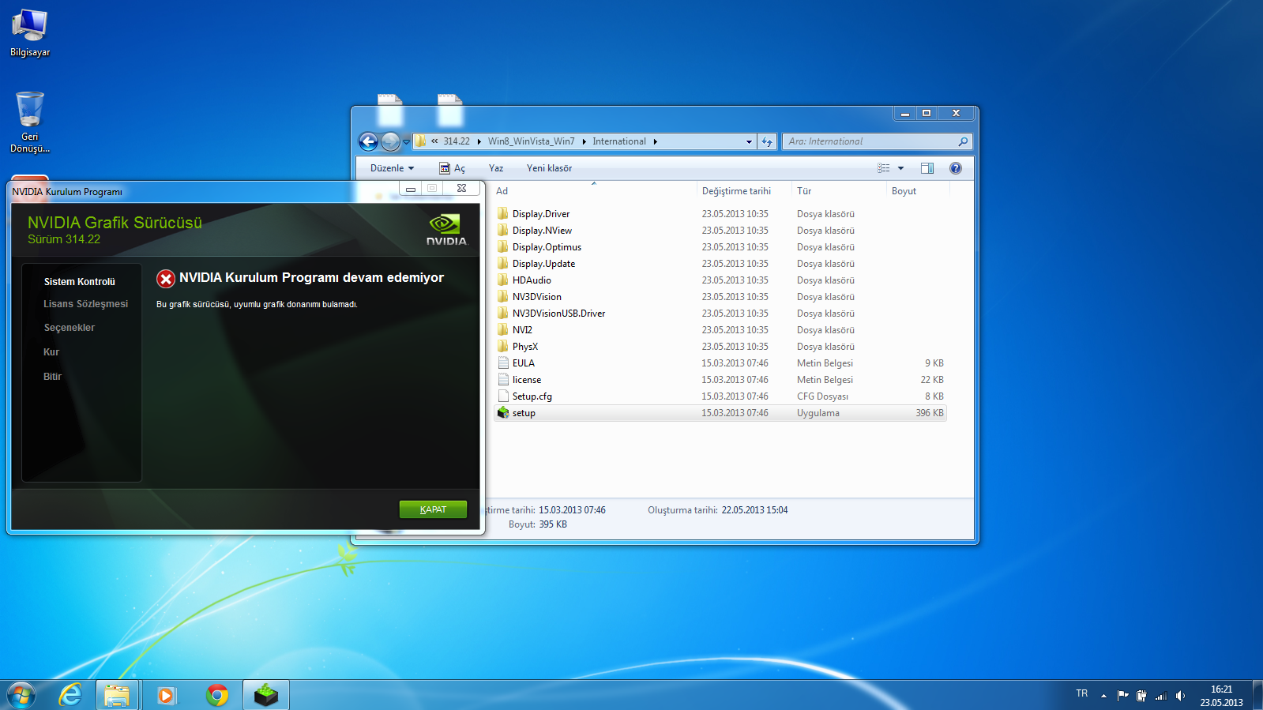Toggle the preview pane icon

point(927,168)
